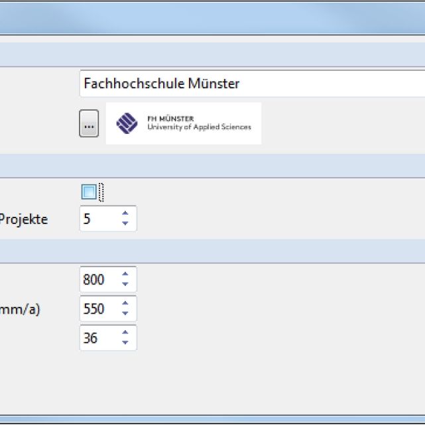Raise the 550 mm/a value with up arrow
The height and width of the screenshot is (425, 425).
[x=125, y=304]
